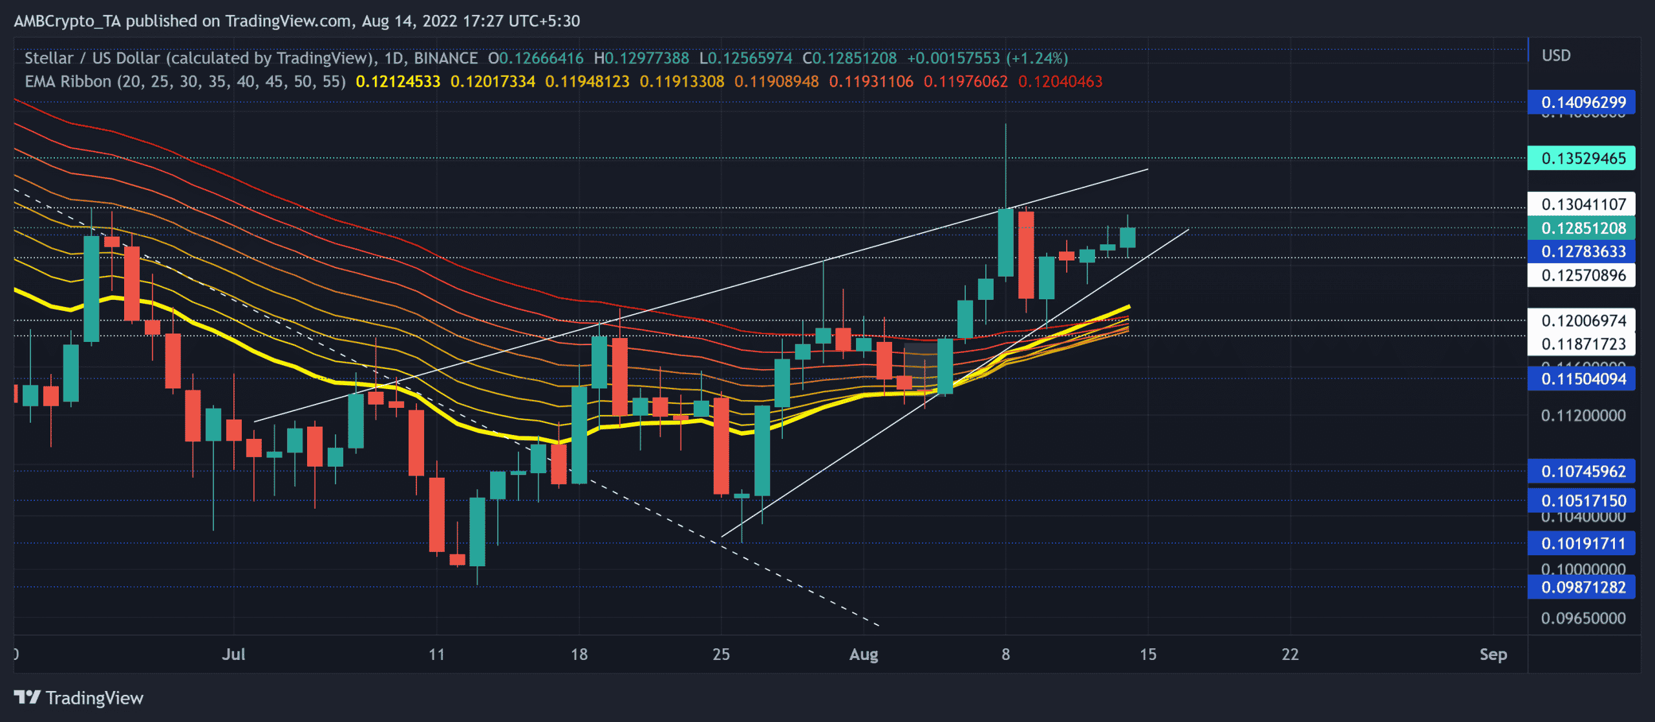Click the 0.12570896 price label
The height and width of the screenshot is (722, 1655).
pos(1581,275)
